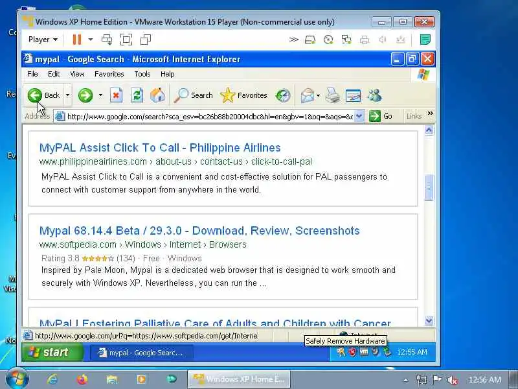This screenshot has width=518, height=389.
Task: Click the Windows XP Home Edition host taskbar button
Action: pyautogui.click(x=239, y=379)
